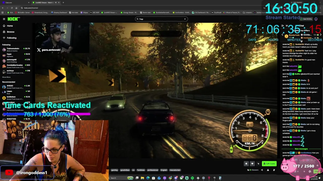Image resolution: width=323 pixels, height=181 pixels.
Task: Reload the page
Action: point(12,8)
